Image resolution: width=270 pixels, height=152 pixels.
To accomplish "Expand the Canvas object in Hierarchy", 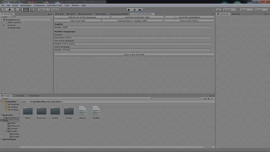I will coord(4,25).
